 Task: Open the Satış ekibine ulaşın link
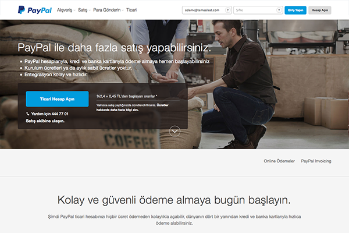pyautogui.click(x=45, y=121)
